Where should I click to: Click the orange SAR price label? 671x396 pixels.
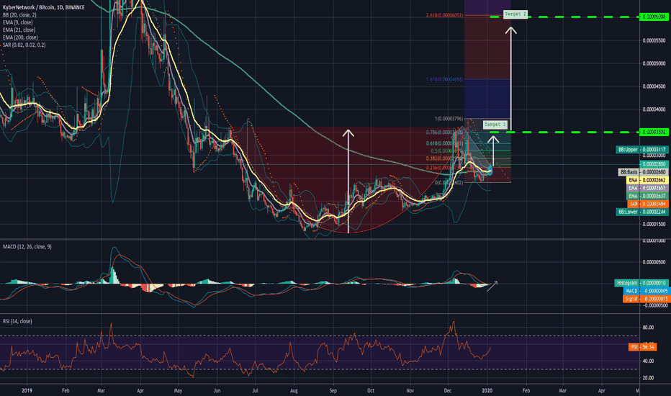(648, 204)
